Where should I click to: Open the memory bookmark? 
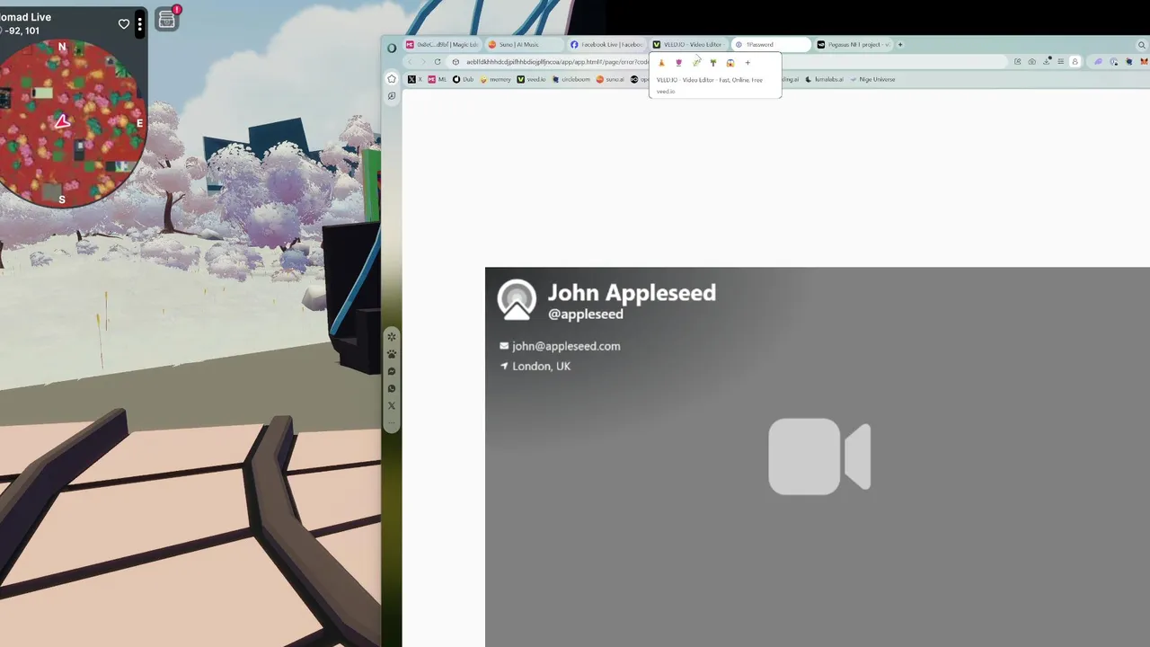(x=496, y=79)
